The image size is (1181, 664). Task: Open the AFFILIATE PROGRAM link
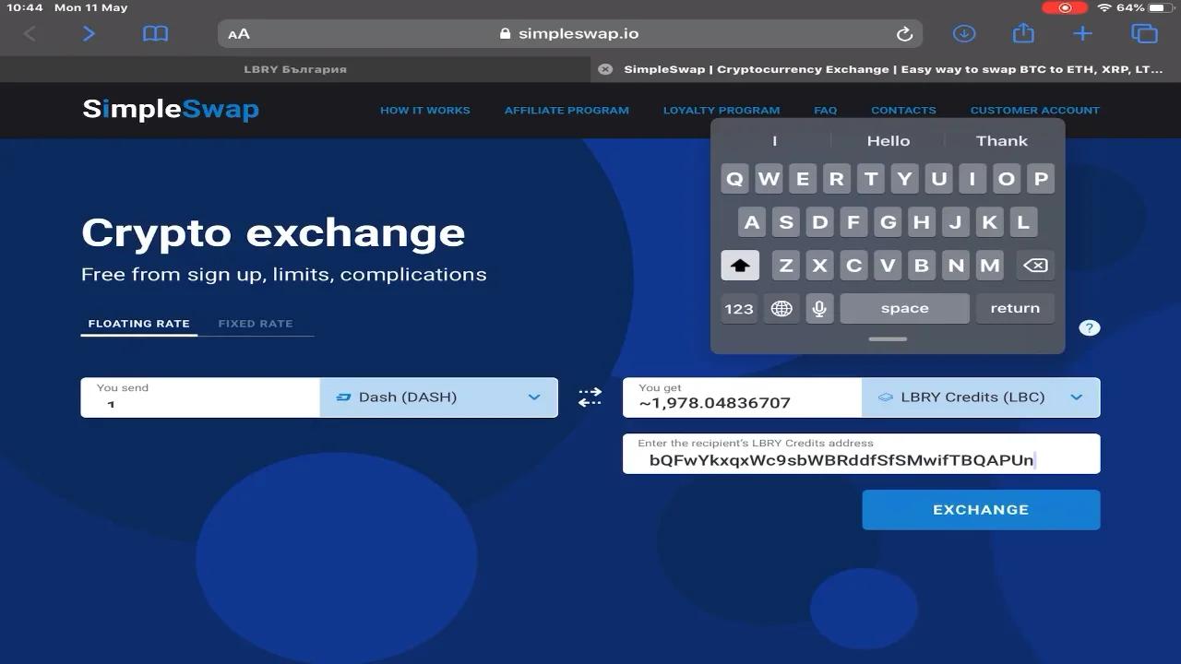tap(566, 110)
